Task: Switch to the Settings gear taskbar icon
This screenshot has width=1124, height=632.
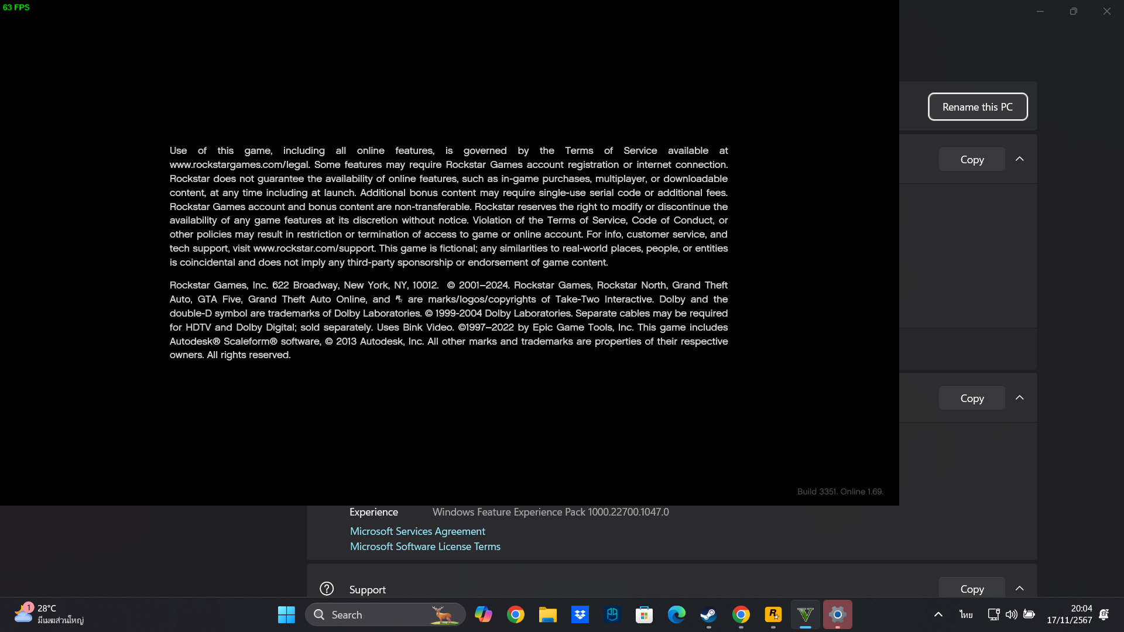Action: 838,614
